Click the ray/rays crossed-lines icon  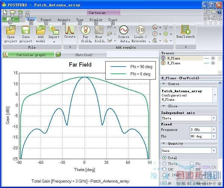coord(109,41)
